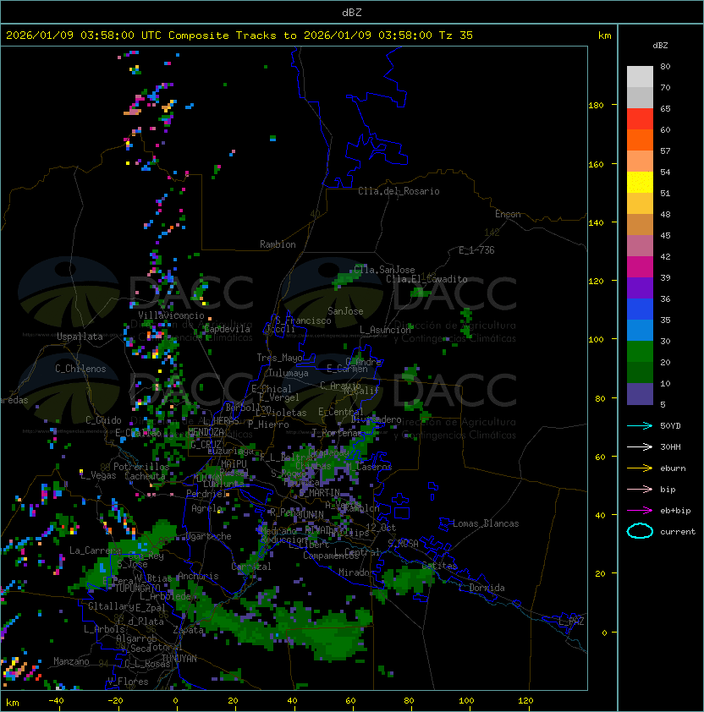Click the C_Chilenos label

tap(80, 369)
